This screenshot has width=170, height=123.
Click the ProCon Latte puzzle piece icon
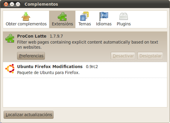tap(10, 38)
